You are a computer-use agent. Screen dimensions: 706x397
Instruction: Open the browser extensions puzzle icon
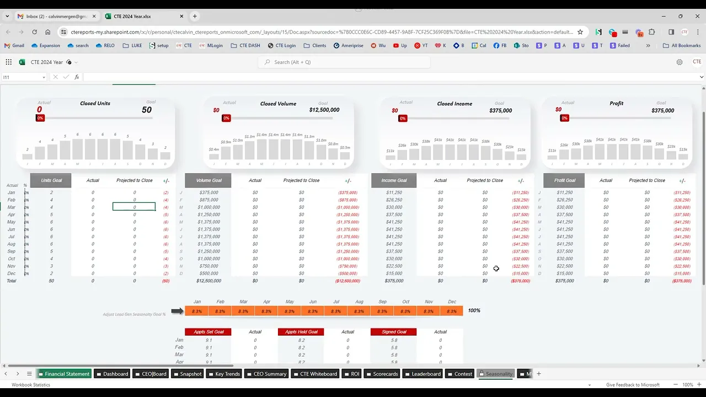(x=652, y=32)
